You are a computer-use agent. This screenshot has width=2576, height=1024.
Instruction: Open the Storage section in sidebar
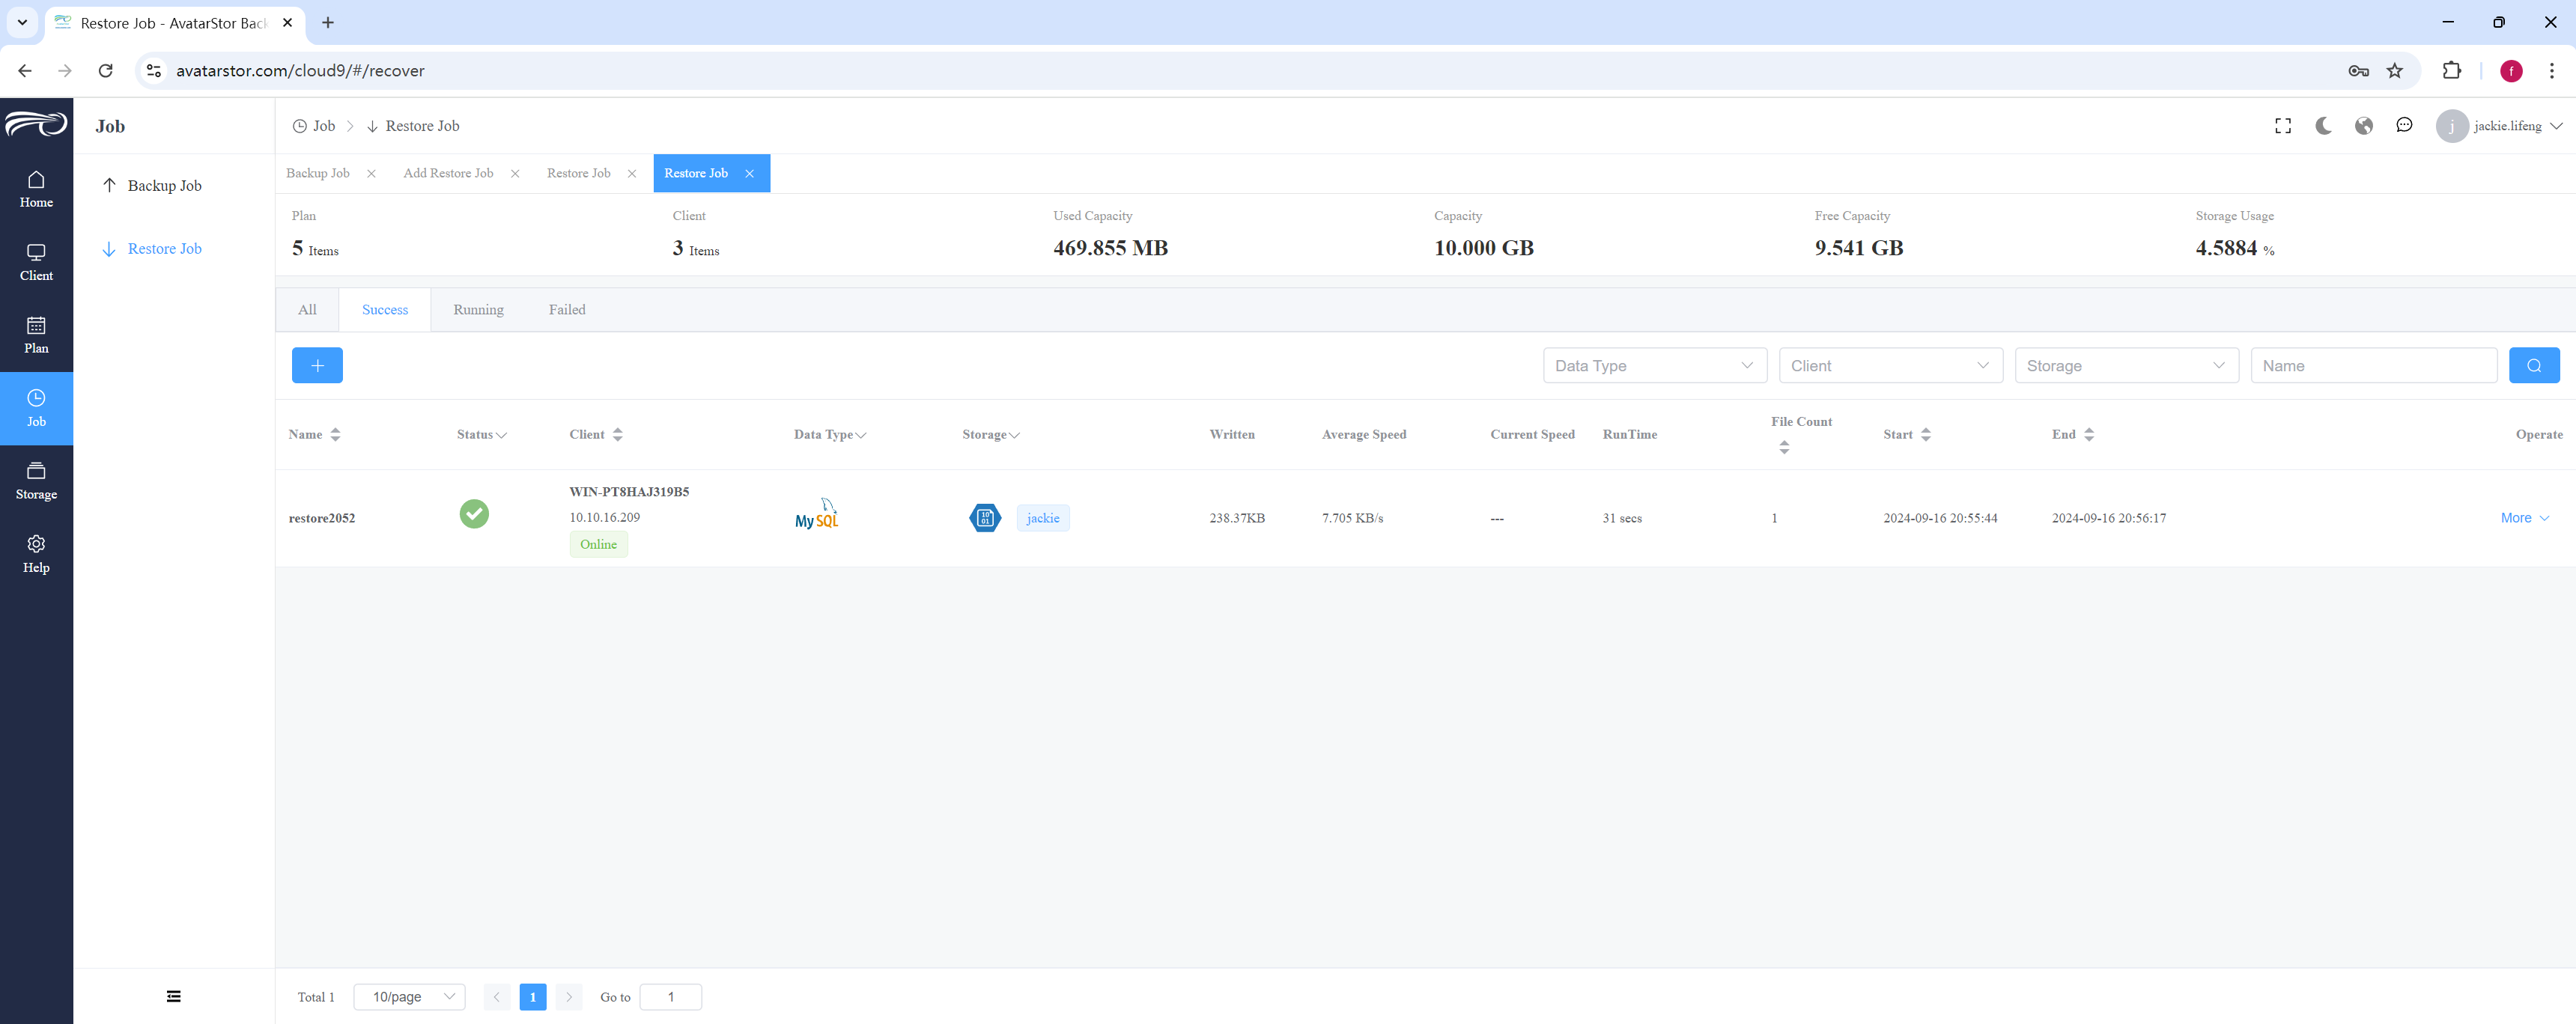point(36,481)
